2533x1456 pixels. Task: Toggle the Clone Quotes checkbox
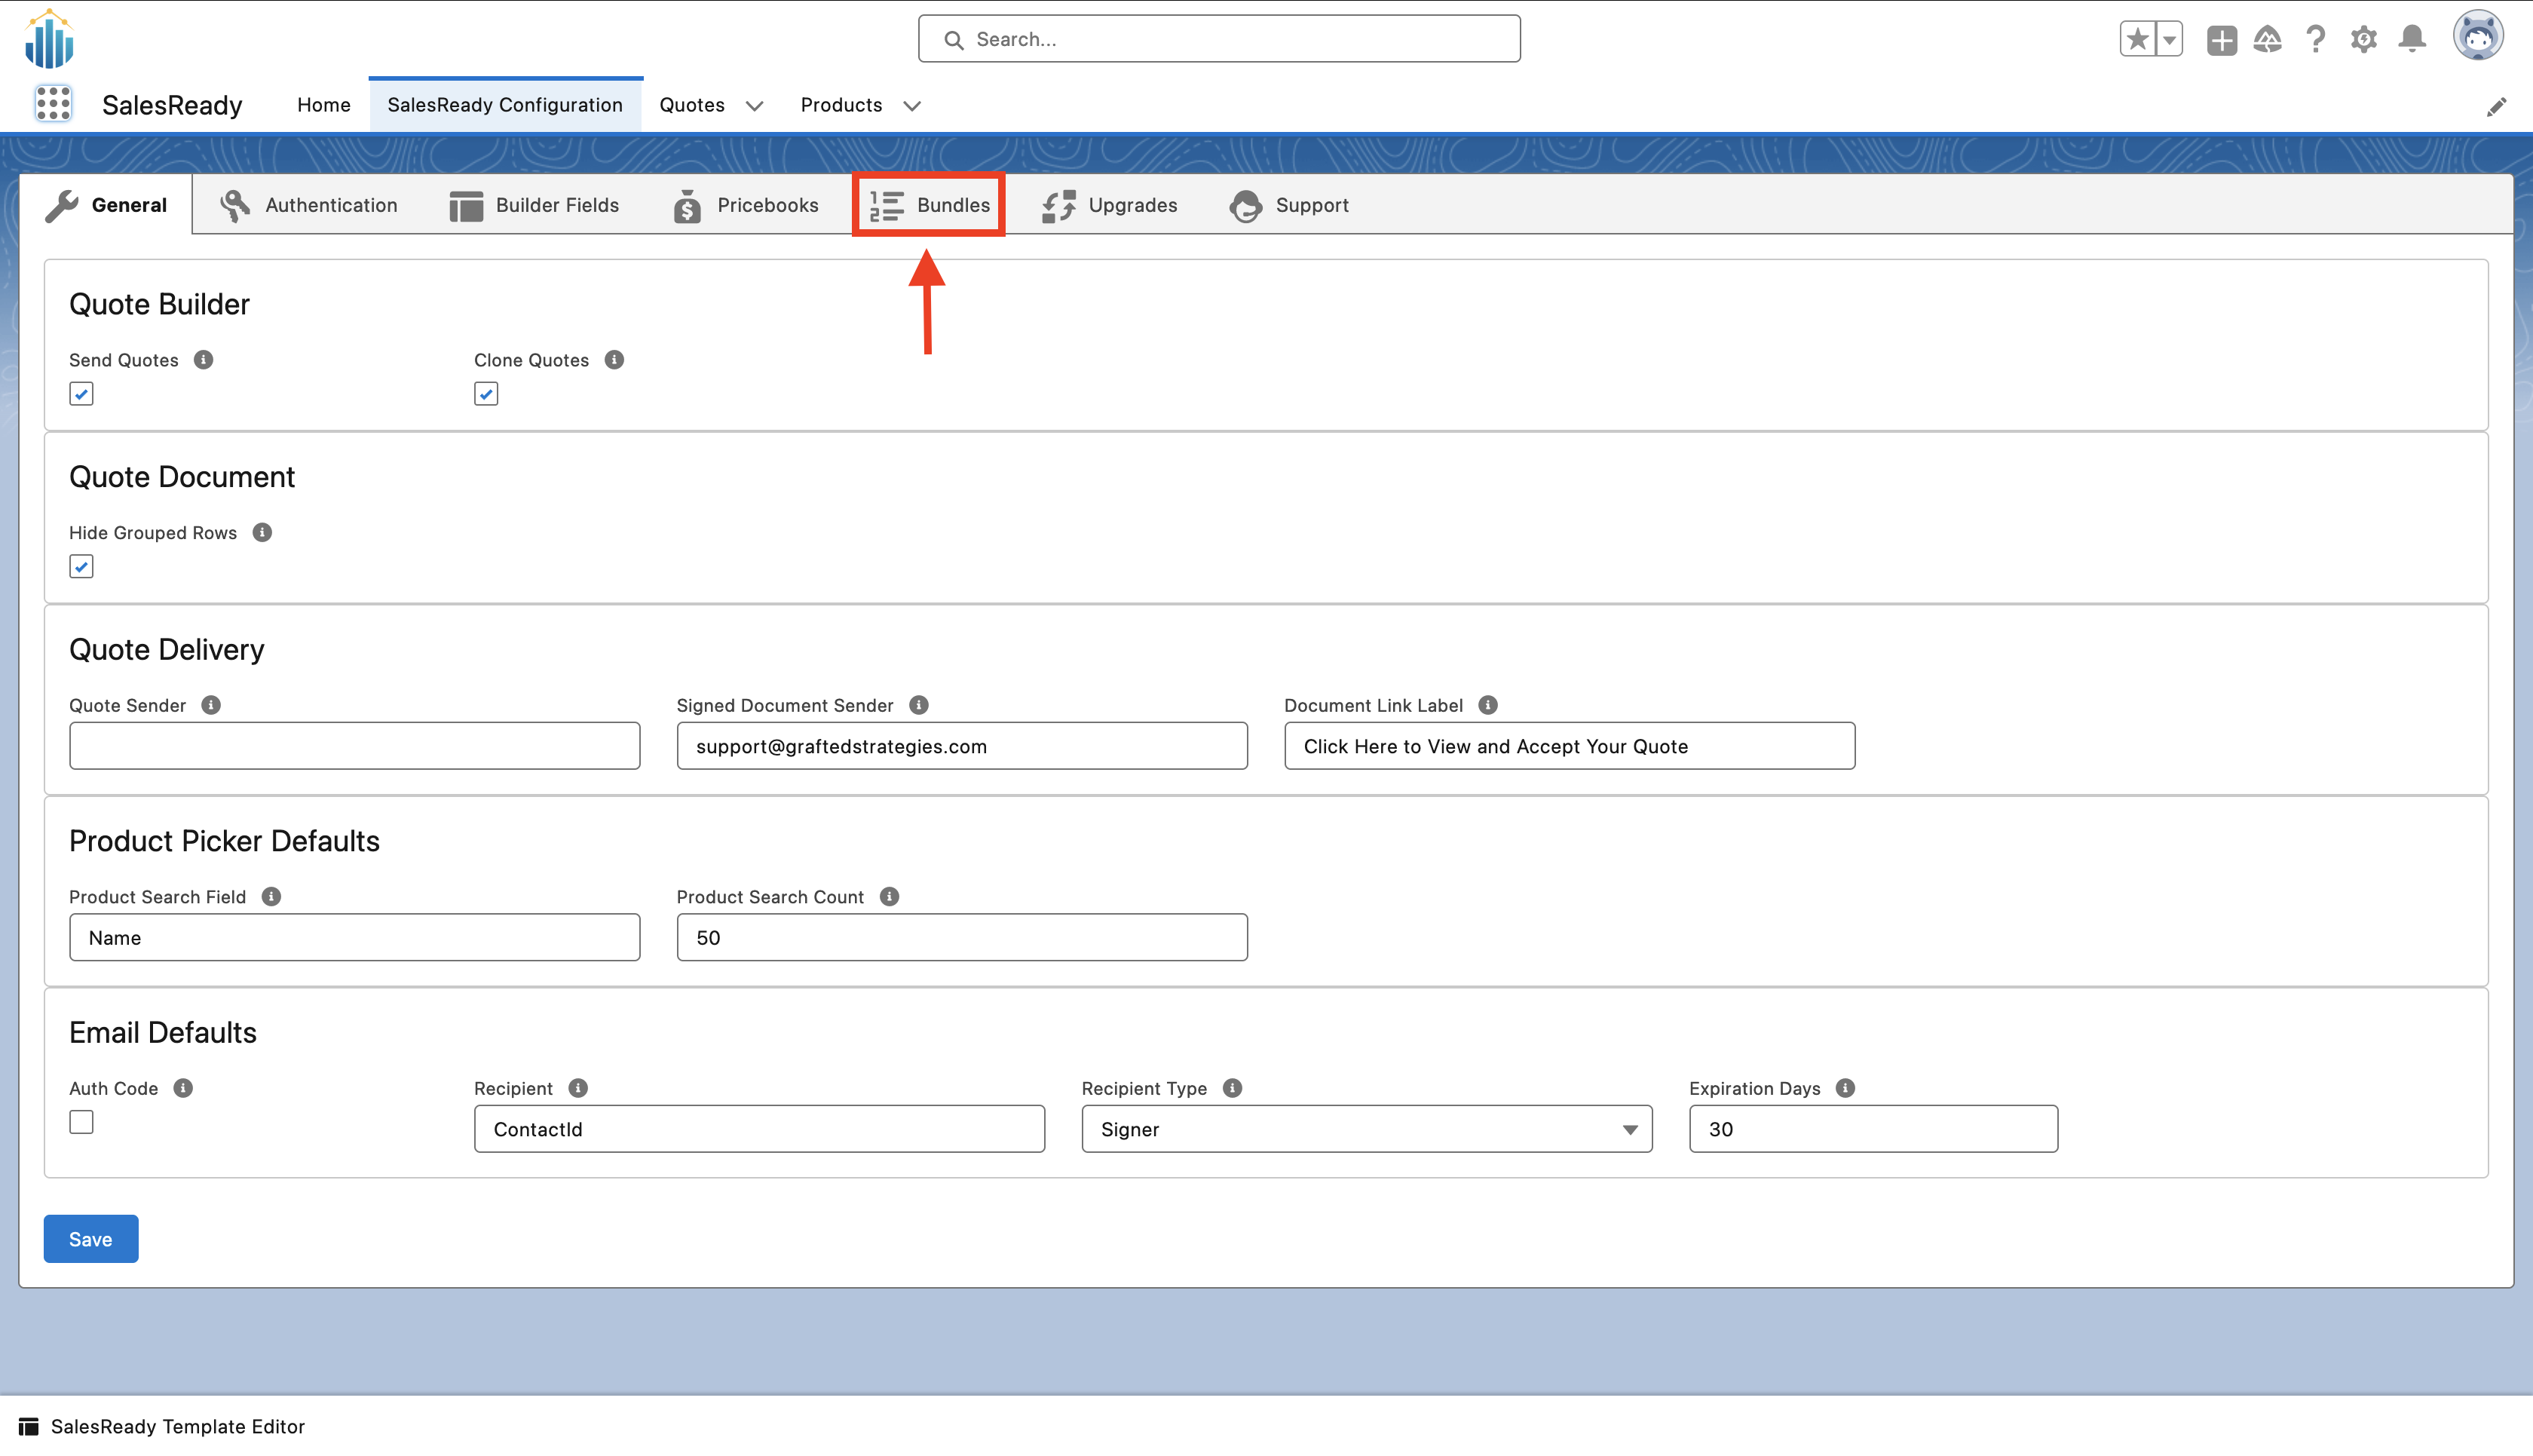tap(485, 394)
